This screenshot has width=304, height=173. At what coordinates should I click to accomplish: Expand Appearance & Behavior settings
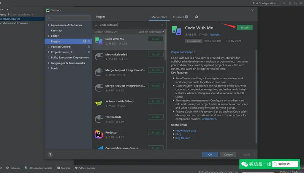click(49, 25)
